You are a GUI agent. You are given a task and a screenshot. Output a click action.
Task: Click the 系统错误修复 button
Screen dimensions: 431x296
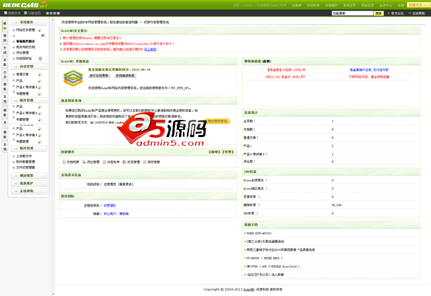click(x=125, y=75)
